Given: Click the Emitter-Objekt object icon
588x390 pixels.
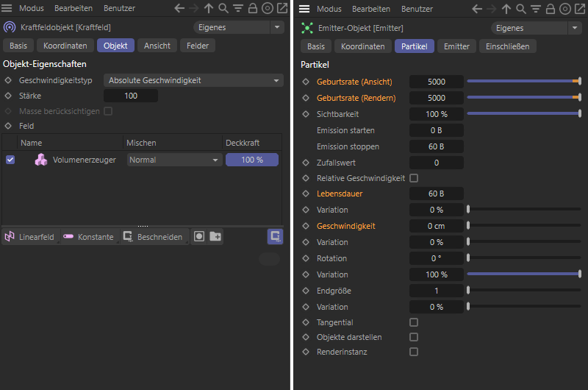Looking at the screenshot, I should (307, 28).
